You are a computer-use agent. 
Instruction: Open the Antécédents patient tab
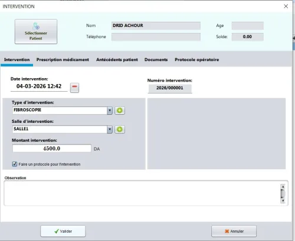pos(117,59)
